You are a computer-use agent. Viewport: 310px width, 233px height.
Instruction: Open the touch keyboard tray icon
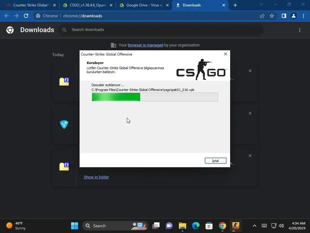pos(264,226)
